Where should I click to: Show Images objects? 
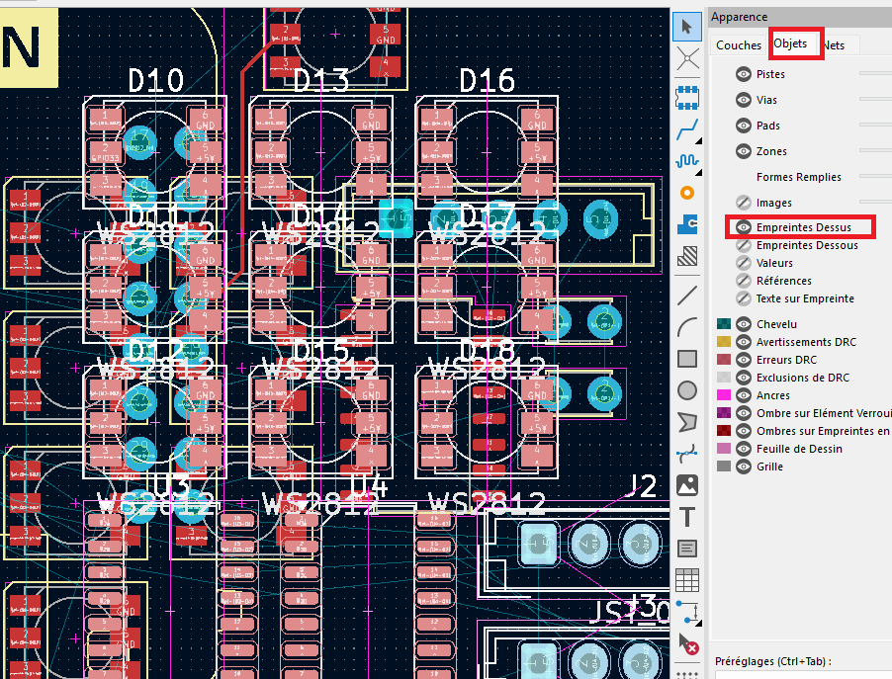[743, 203]
